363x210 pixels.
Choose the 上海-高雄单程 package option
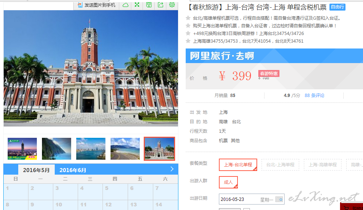[323, 165]
